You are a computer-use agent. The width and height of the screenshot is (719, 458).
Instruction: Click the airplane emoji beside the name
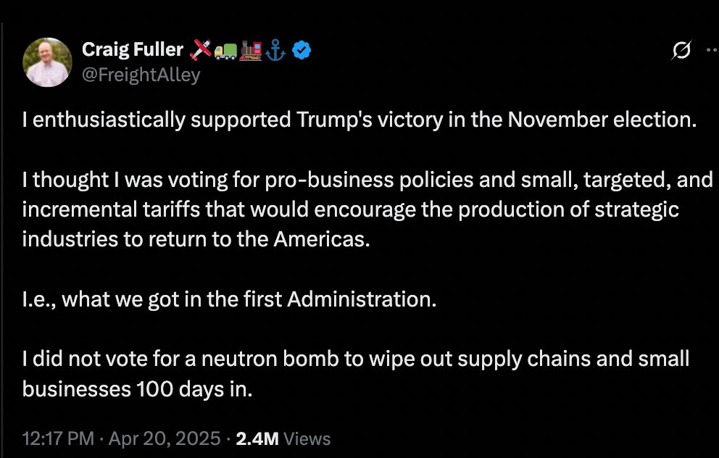tap(200, 49)
